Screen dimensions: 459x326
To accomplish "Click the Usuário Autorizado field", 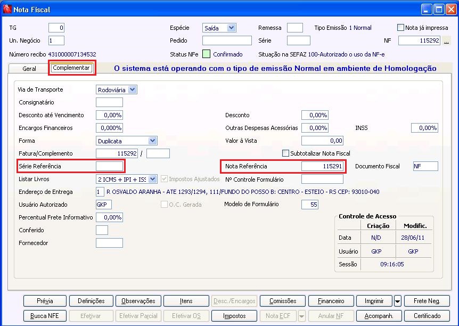I will click(x=104, y=205).
